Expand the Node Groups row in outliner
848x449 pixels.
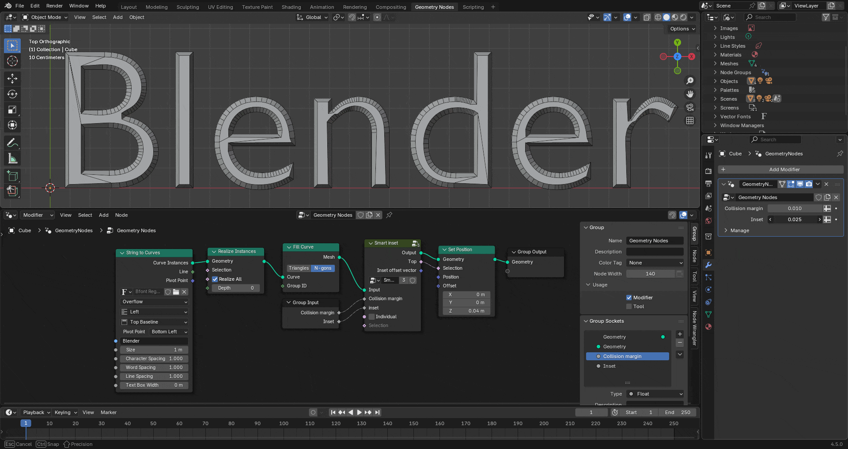[x=715, y=72]
